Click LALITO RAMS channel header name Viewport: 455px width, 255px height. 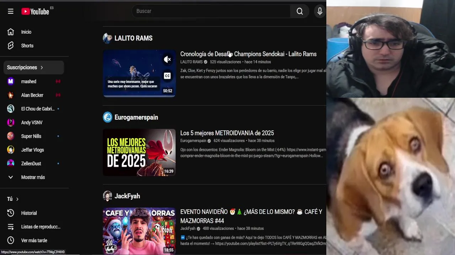(133, 38)
